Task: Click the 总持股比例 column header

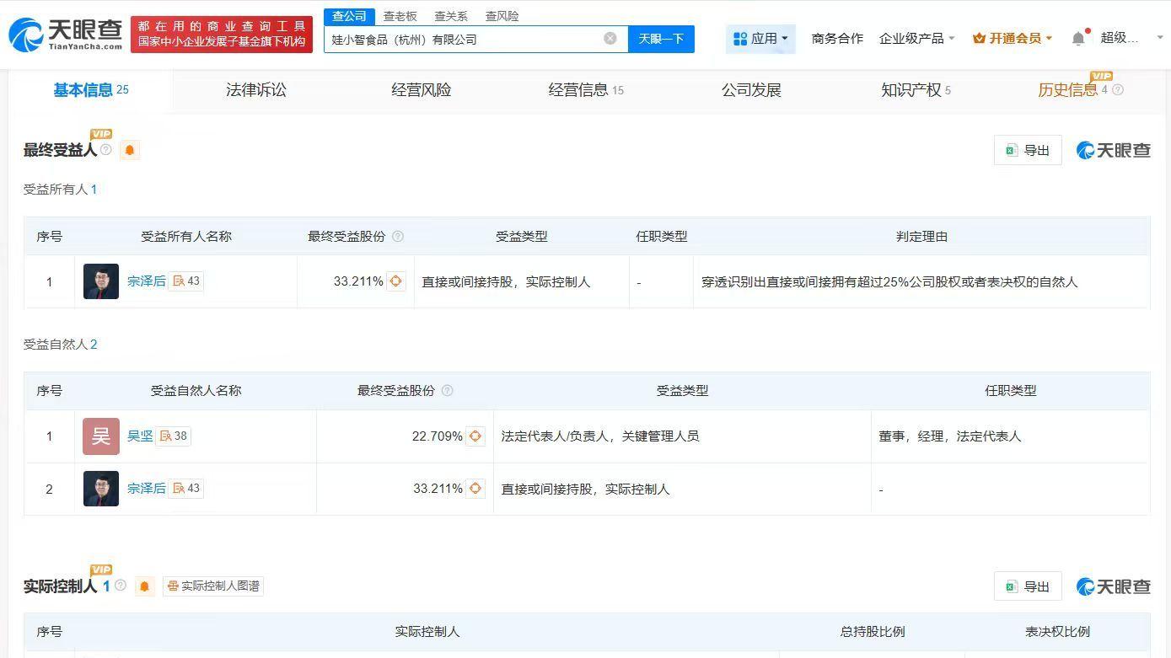Action: 873,632
